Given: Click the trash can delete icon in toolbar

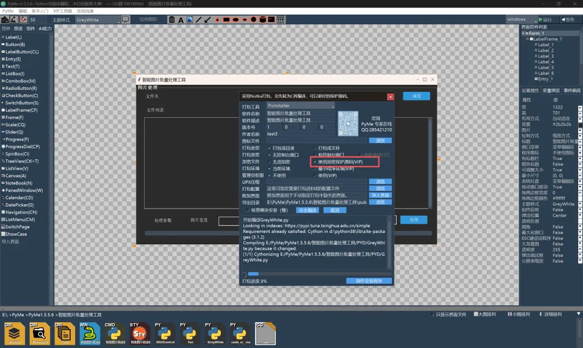Looking at the screenshot, I should [172, 19].
